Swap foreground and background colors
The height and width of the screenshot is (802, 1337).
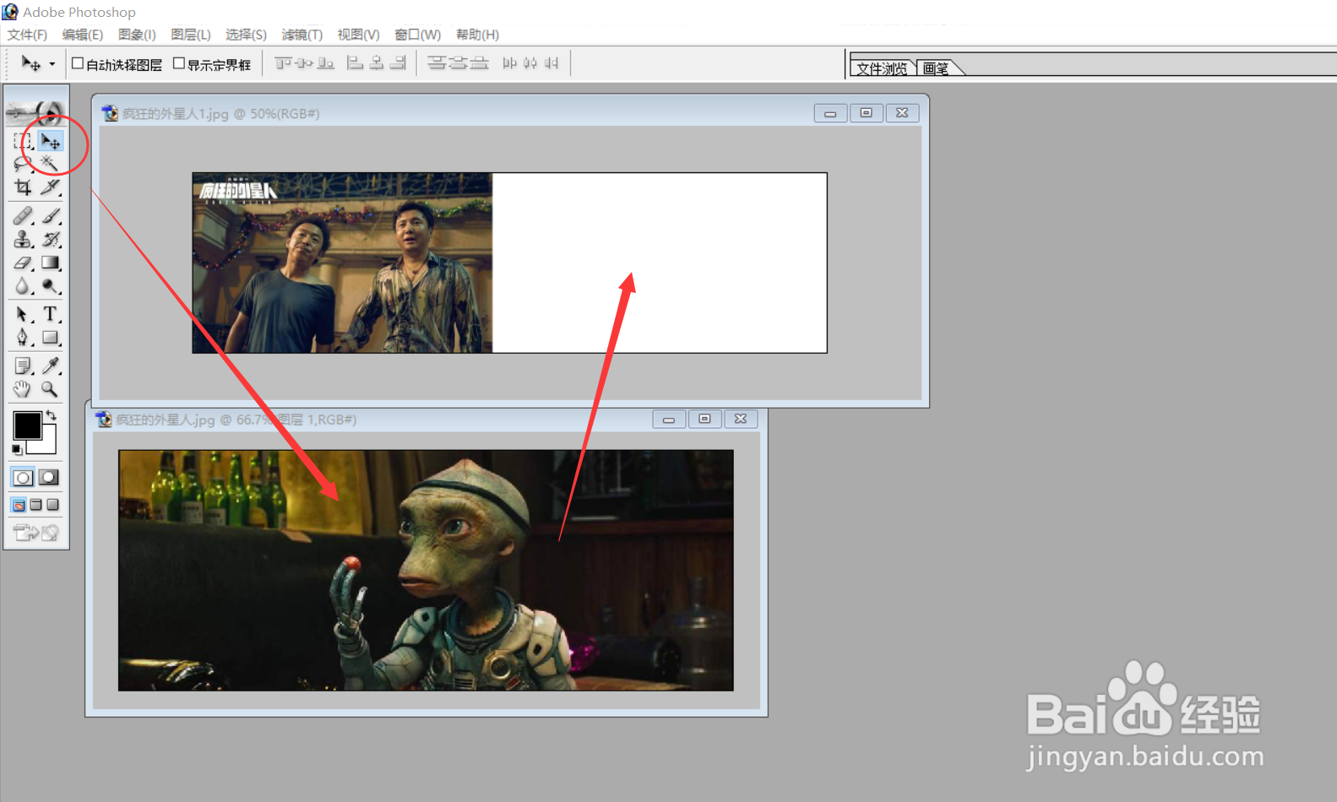click(52, 415)
